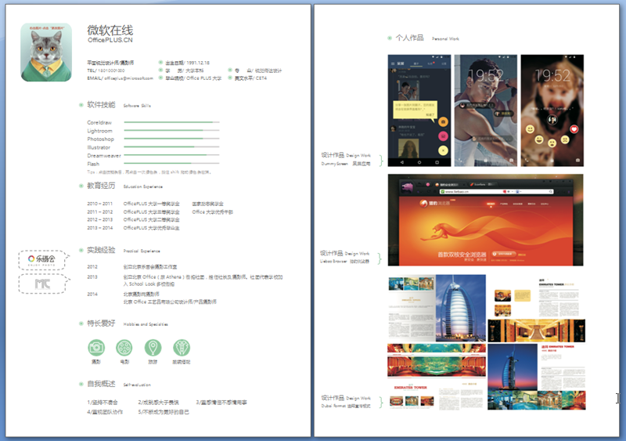This screenshot has height=441, width=626.
Task: Select the MC logo in dashed bubble
Action: 42,284
